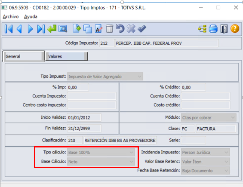Expand the Módulo dropdown
Image resolution: width=243 pixels, height=187 pixels.
click(209, 118)
